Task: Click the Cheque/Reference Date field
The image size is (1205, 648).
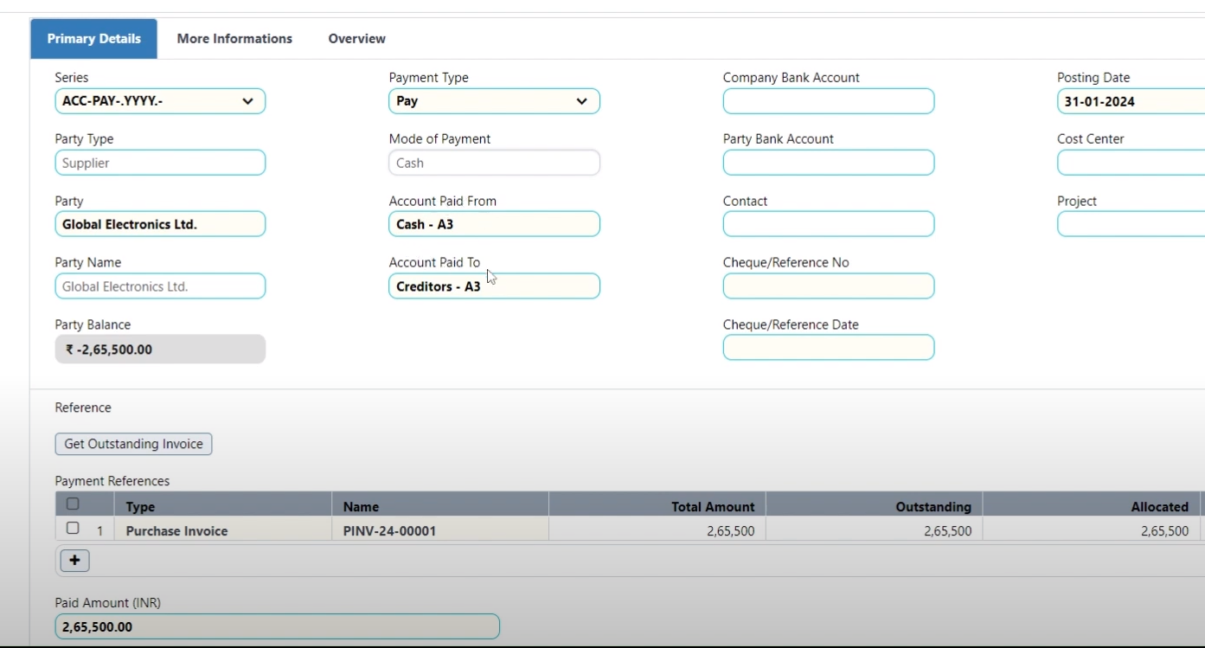Action: tap(829, 348)
